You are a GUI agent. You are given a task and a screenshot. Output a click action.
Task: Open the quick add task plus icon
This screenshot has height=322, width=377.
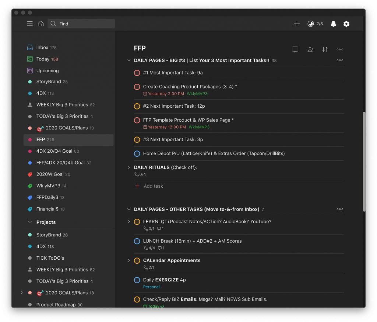coord(297,24)
